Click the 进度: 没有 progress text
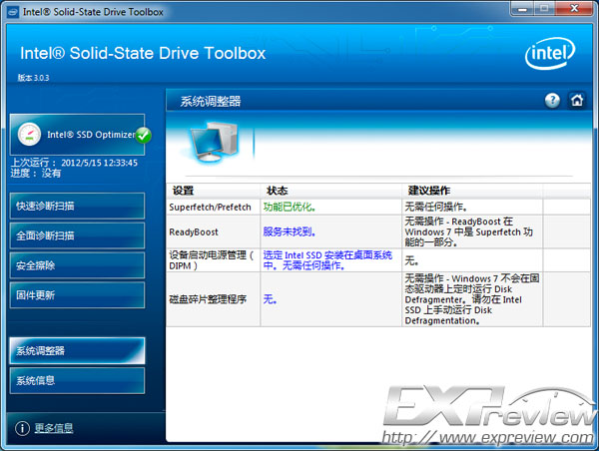This screenshot has width=599, height=451. [x=36, y=174]
